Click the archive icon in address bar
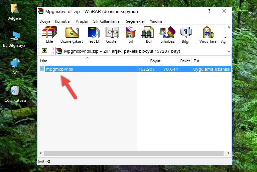Image resolution: width=257 pixels, height=172 pixels. click(59, 51)
